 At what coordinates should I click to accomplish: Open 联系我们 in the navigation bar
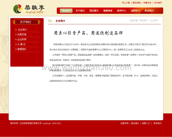149,11
